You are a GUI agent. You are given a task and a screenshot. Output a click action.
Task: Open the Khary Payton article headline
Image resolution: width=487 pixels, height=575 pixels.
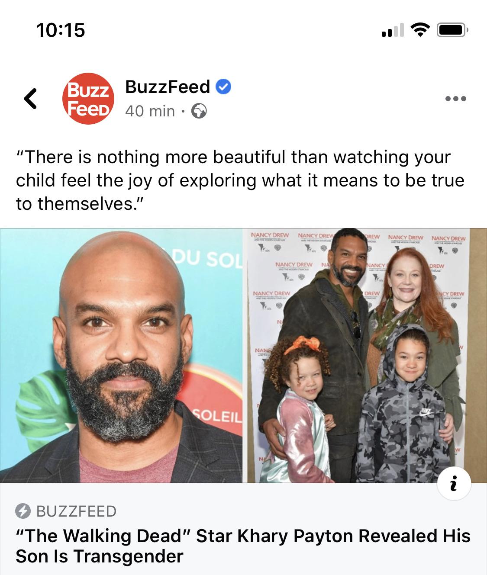(x=243, y=546)
